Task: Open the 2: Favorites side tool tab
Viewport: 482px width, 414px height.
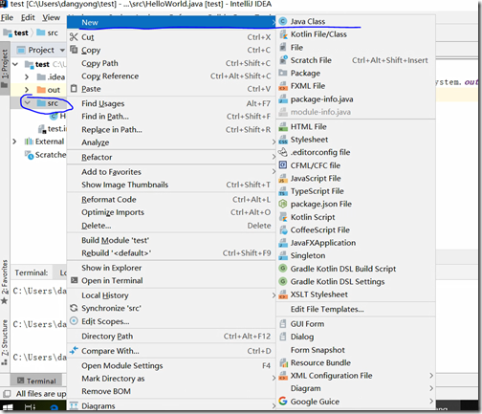Action: 5,281
